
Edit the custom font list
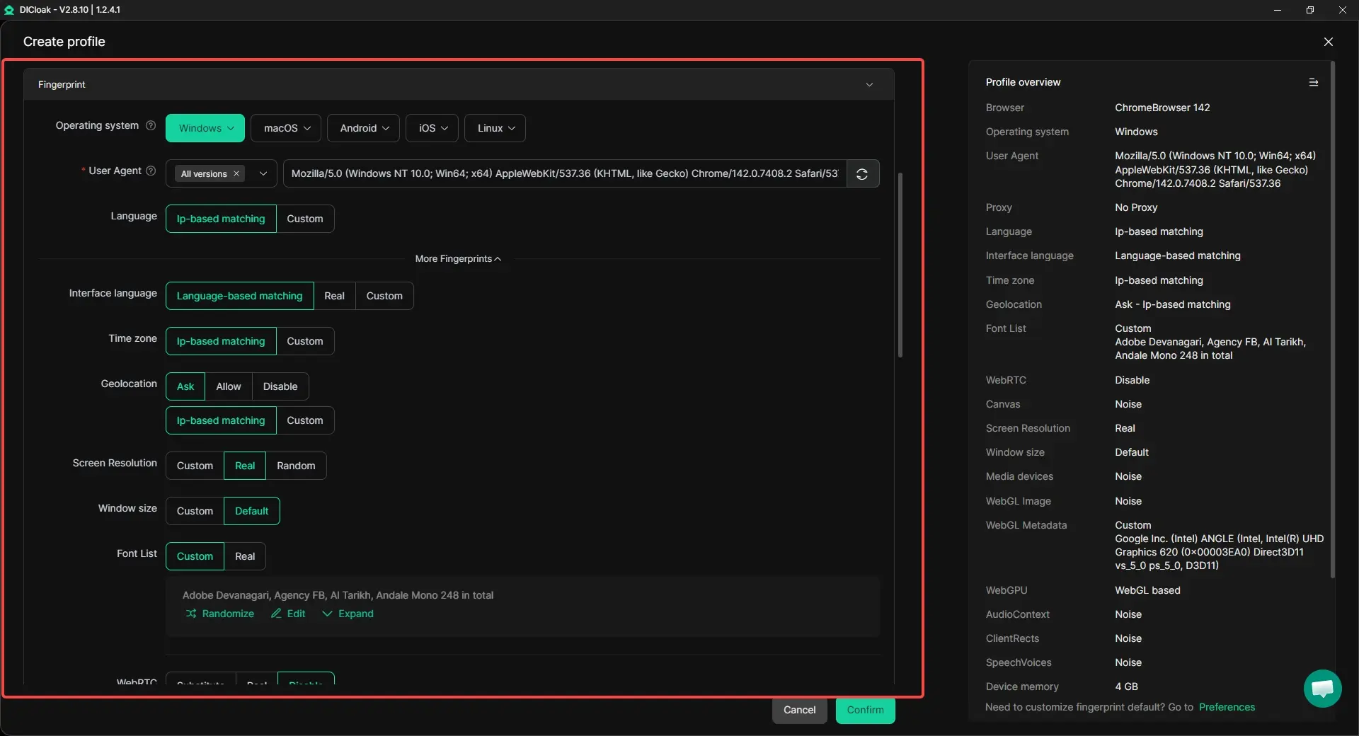pos(288,614)
